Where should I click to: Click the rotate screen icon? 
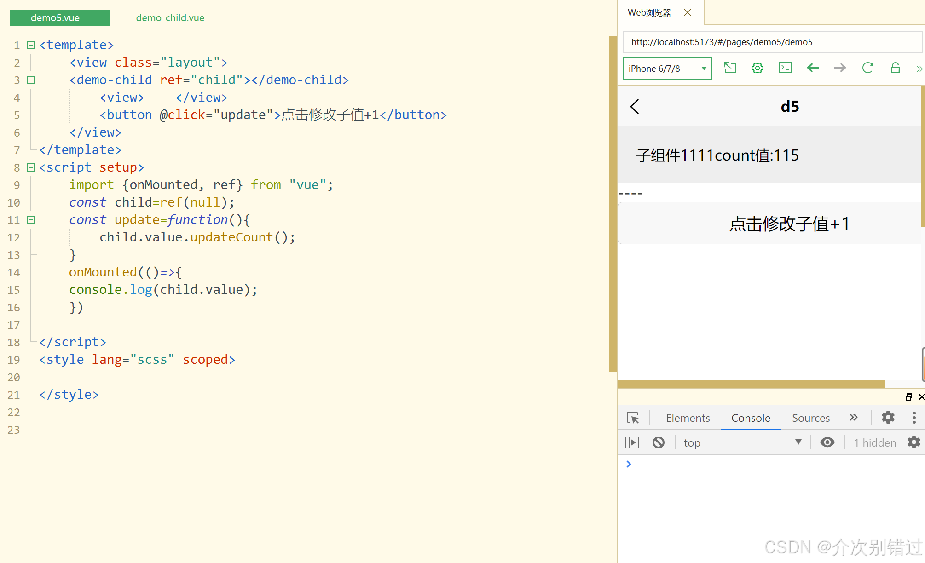pyautogui.click(x=730, y=68)
